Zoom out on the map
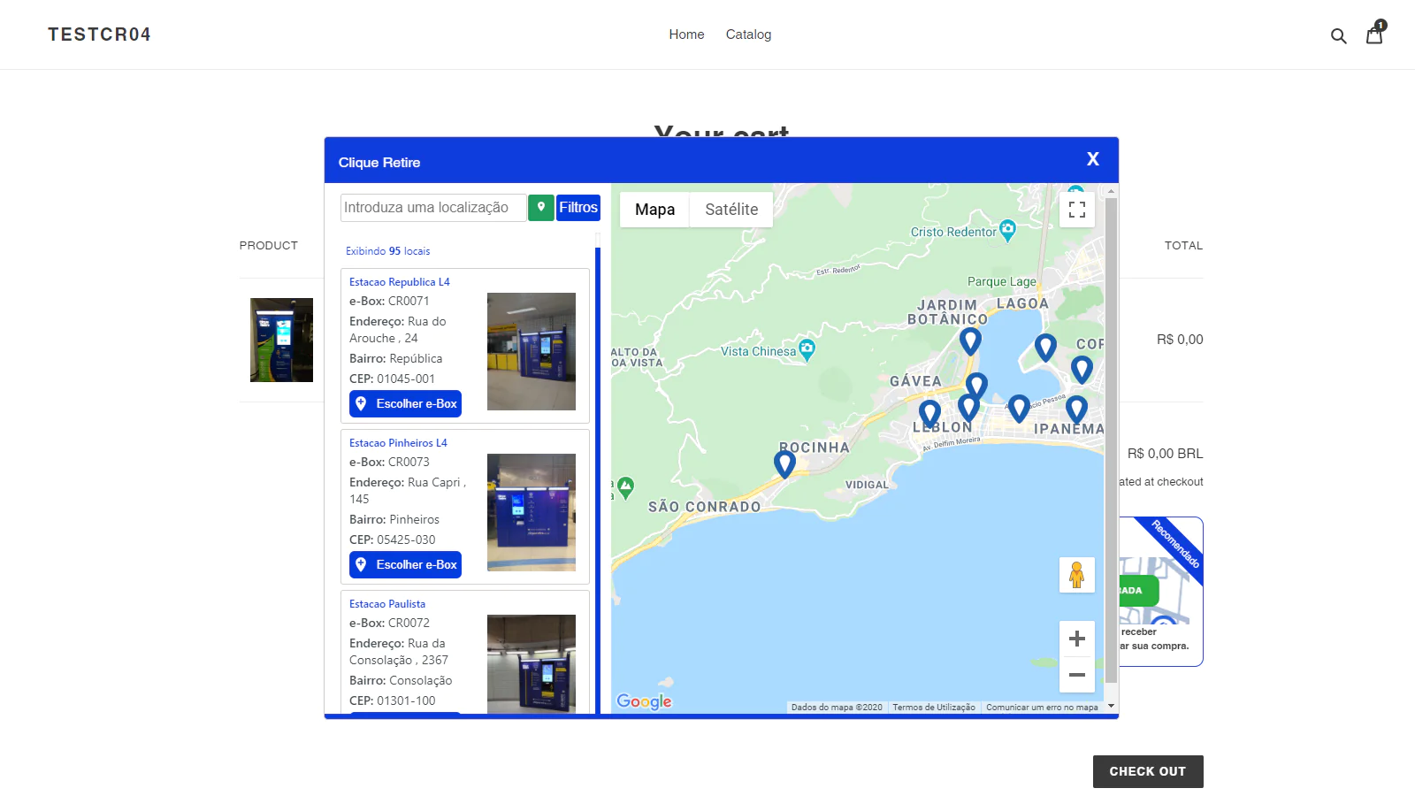Image resolution: width=1415 pixels, height=796 pixels. coord(1077,675)
